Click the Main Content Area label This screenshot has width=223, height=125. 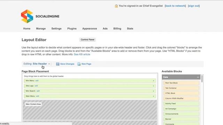pos(33,104)
